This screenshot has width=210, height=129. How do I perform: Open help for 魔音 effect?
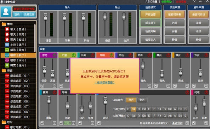[168, 86]
